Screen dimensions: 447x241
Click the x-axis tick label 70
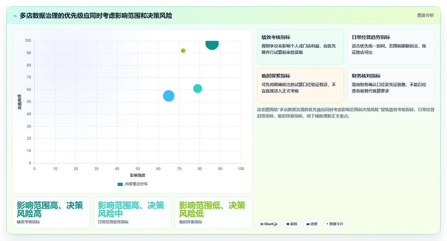pyautogui.click(x=179, y=169)
